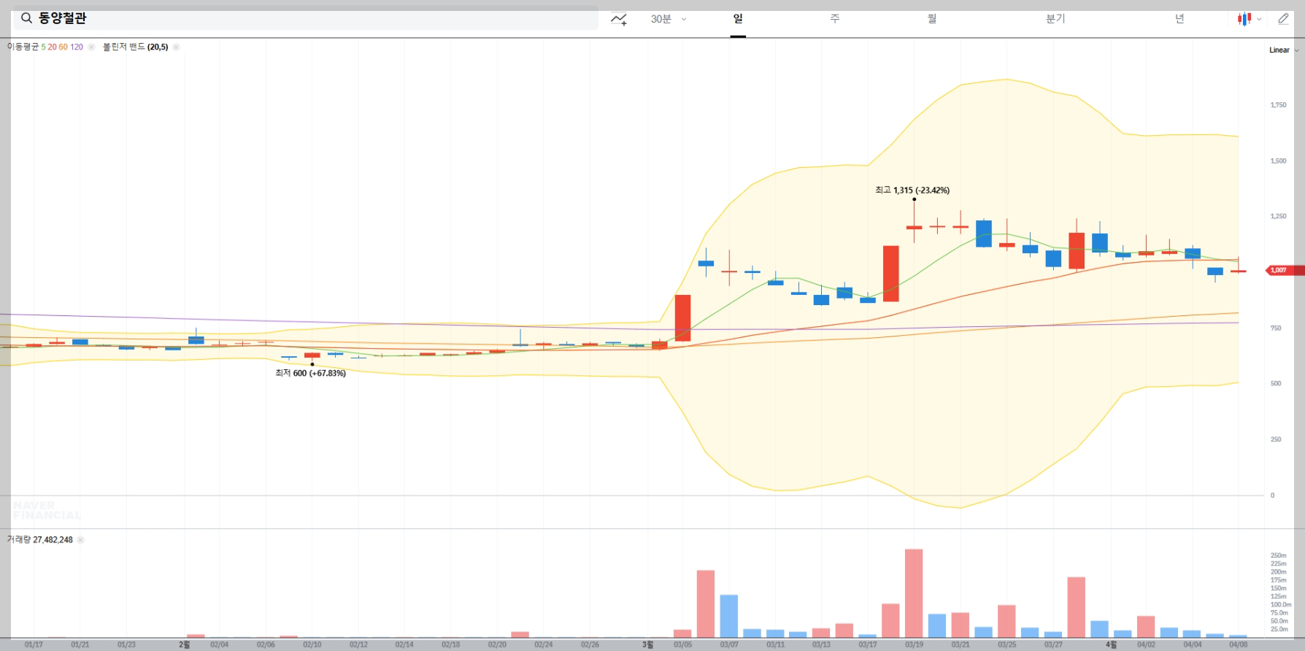
Task: Switch to the 월 monthly tab
Action: point(932,19)
